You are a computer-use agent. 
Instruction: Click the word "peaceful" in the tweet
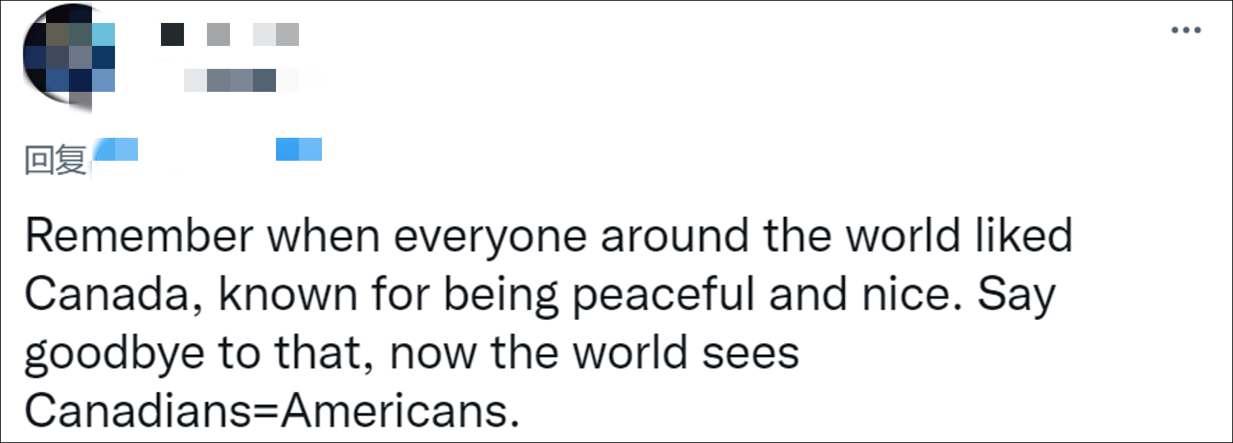[663, 294]
